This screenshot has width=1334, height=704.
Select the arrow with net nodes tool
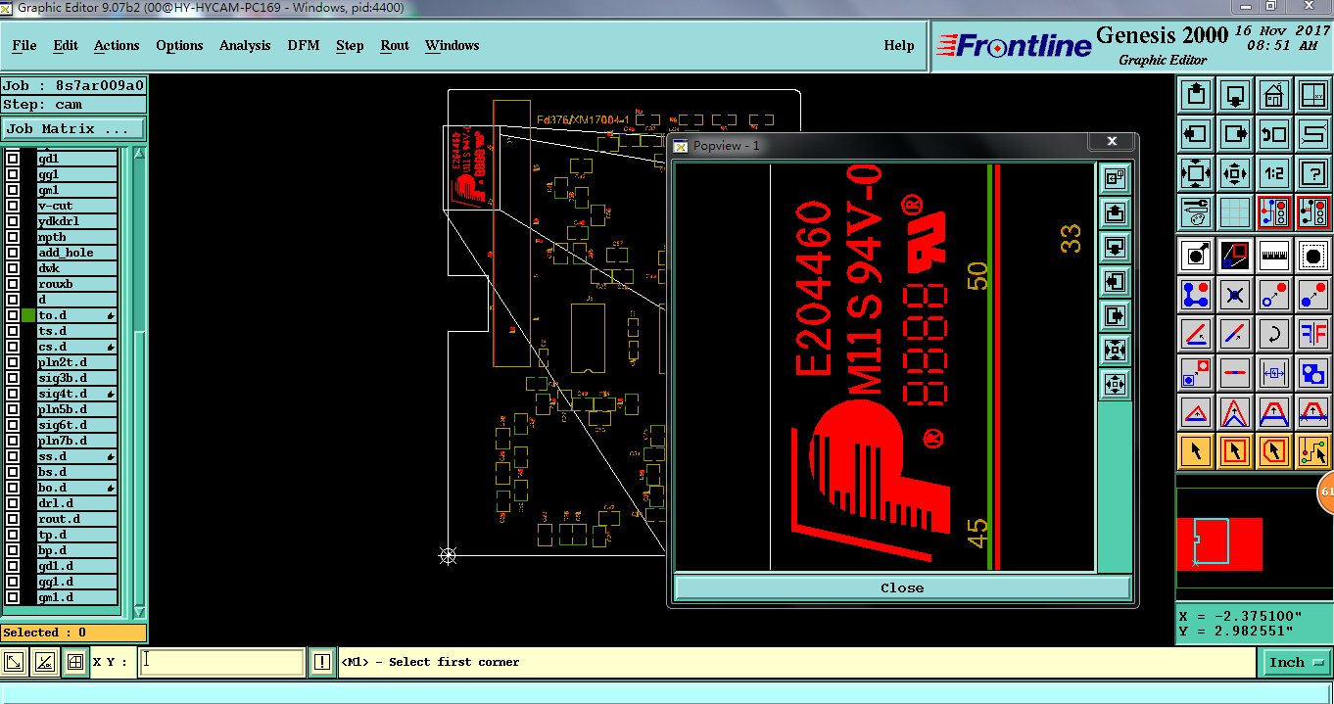1313,451
